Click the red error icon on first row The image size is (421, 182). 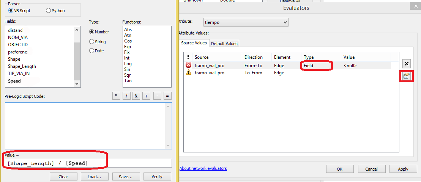(x=188, y=65)
